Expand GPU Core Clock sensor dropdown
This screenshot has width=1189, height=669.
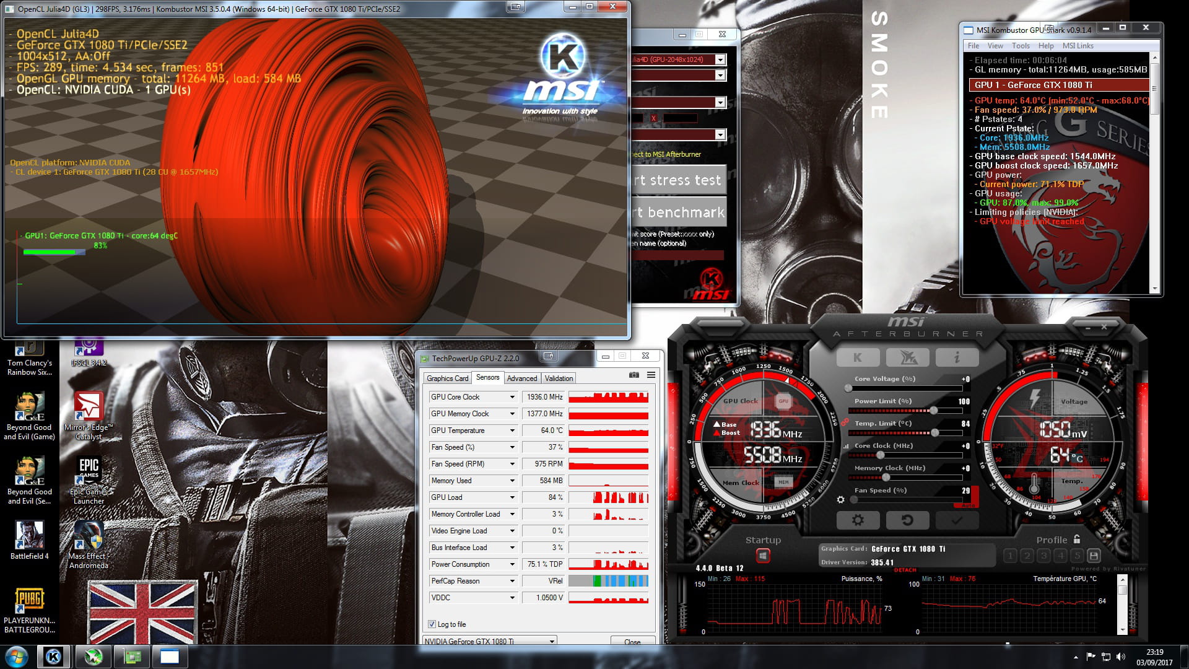(x=512, y=397)
